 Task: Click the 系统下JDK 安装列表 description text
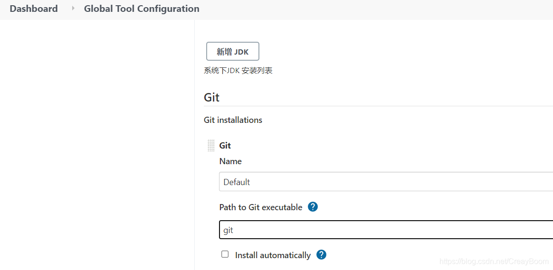pyautogui.click(x=238, y=71)
